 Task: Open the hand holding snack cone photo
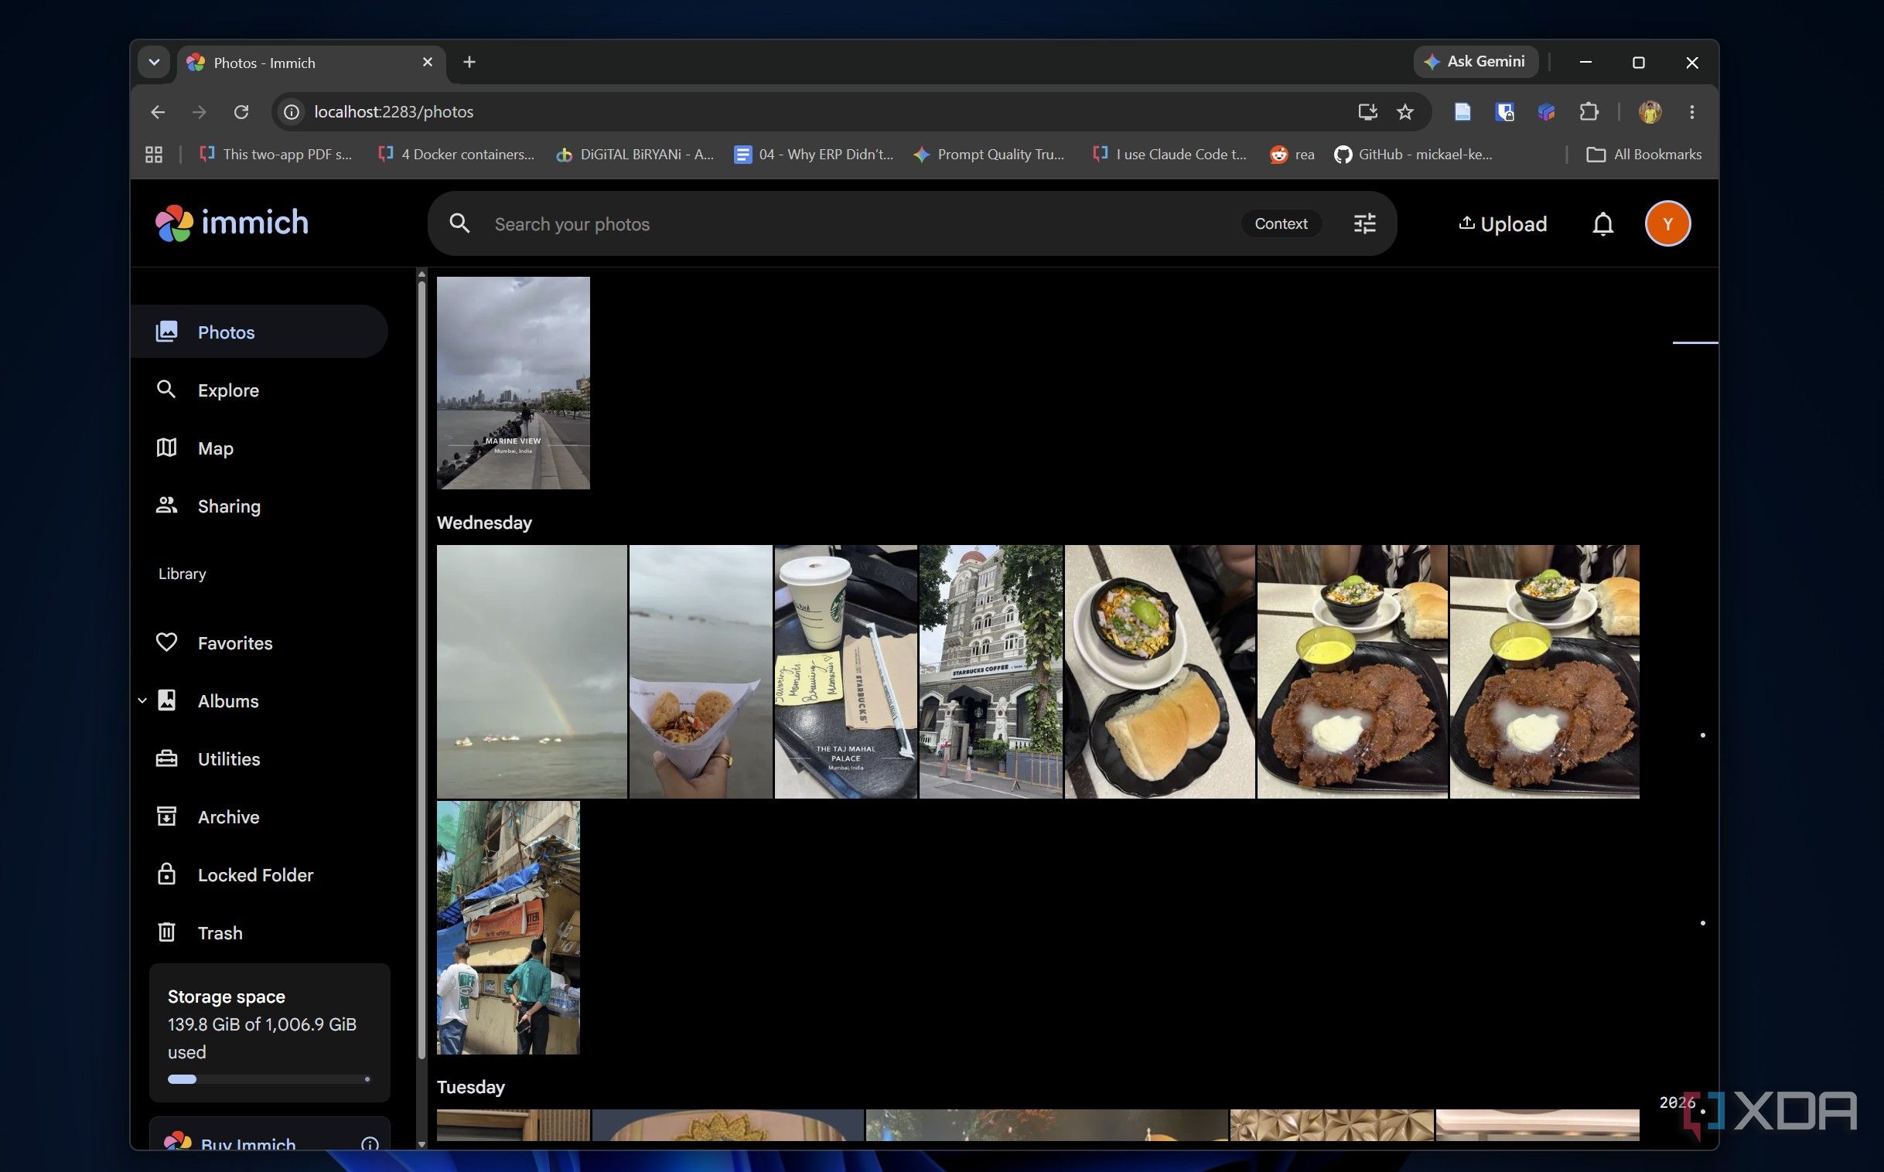(701, 671)
